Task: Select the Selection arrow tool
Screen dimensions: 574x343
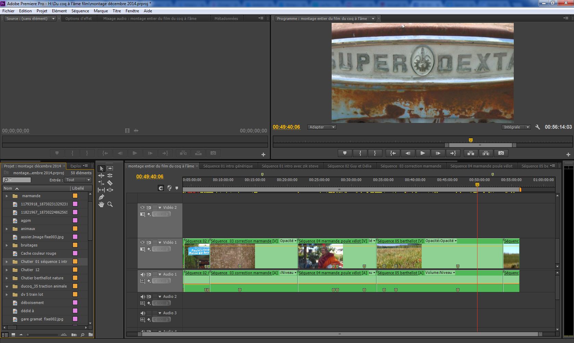Action: click(101, 168)
